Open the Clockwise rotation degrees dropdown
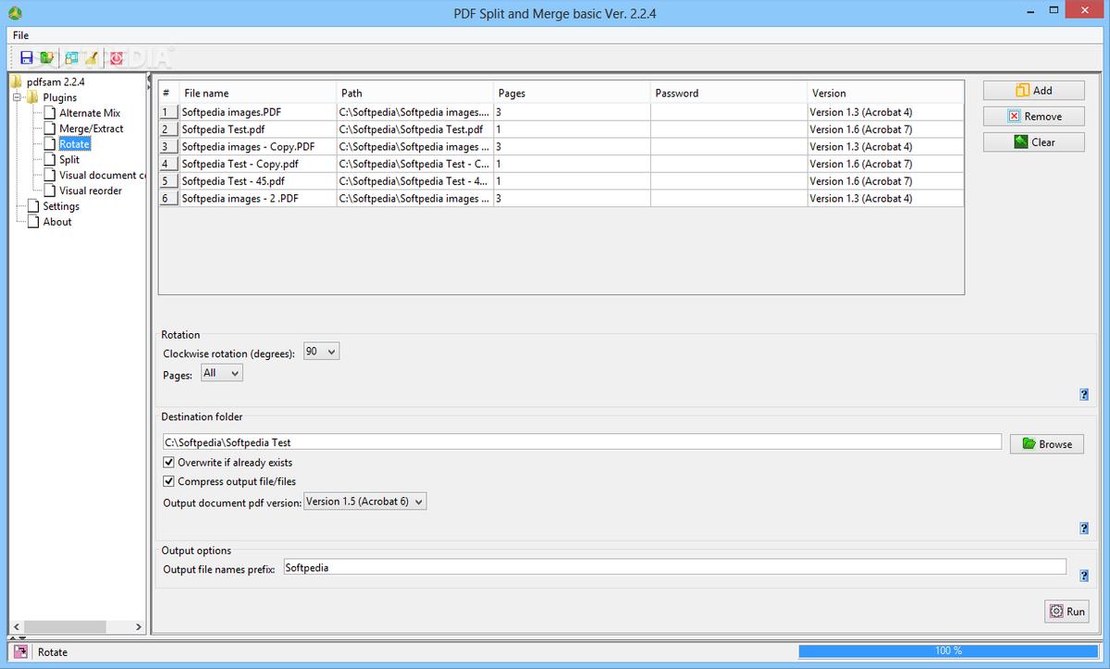Viewport: 1110px width, 669px height. 321,352
